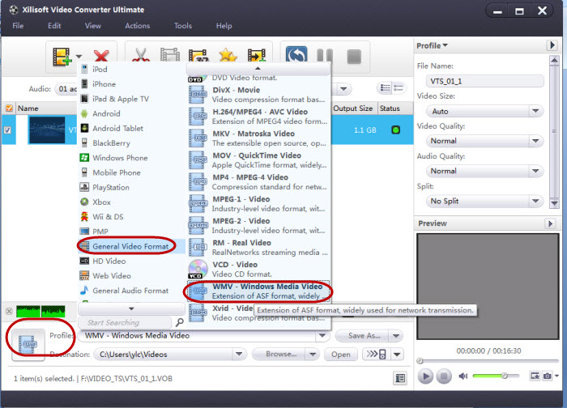Open the View menu
The image size is (567, 408).
(x=93, y=26)
